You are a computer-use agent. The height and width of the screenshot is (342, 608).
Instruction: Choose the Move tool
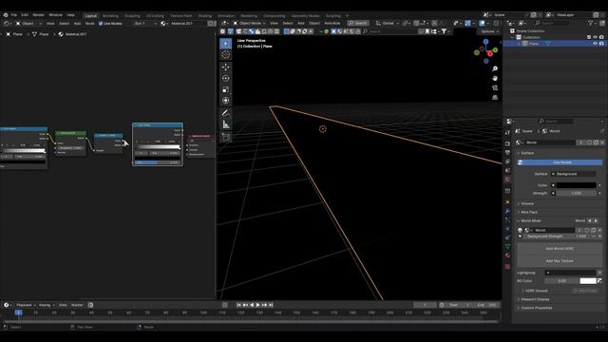pos(226,67)
